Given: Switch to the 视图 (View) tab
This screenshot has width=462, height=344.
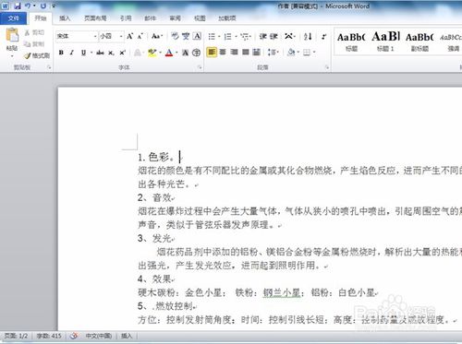Looking at the screenshot, I should (200, 18).
